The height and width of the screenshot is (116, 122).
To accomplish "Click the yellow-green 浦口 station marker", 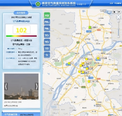I will pos(69,63).
